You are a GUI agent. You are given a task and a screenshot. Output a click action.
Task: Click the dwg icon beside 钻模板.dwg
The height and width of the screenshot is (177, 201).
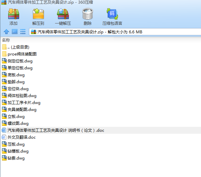pos(4,151)
